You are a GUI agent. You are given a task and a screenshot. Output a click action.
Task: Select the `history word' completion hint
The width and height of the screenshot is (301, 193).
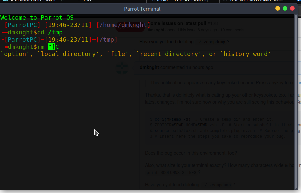pos(245,54)
